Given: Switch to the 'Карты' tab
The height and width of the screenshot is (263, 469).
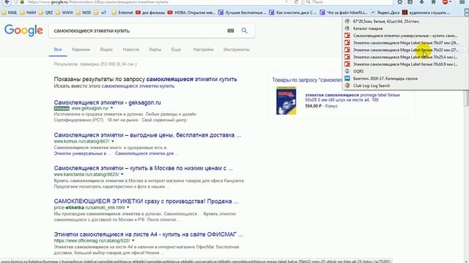Looking at the screenshot, I should click(155, 50).
